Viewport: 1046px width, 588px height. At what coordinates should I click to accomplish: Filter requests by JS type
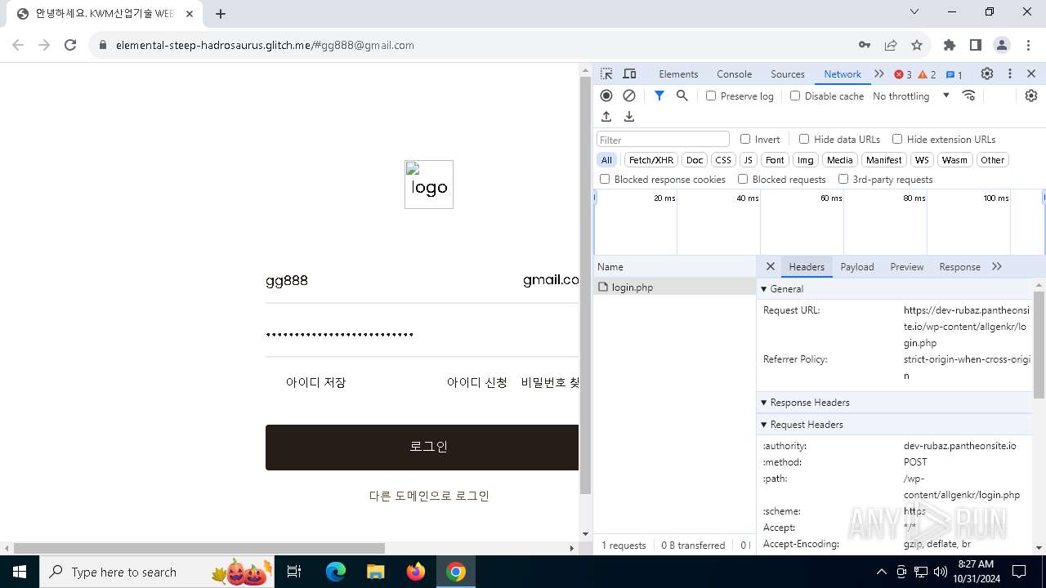pyautogui.click(x=748, y=160)
